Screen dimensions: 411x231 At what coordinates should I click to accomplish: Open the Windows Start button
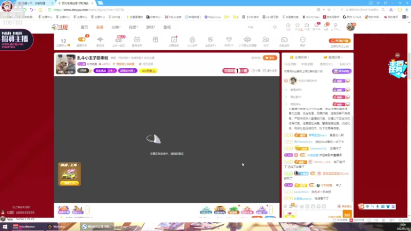(5, 227)
